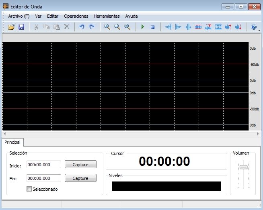This screenshot has height=210, width=263.
Task: Capture the Inicio selection time
Action: [80, 165]
